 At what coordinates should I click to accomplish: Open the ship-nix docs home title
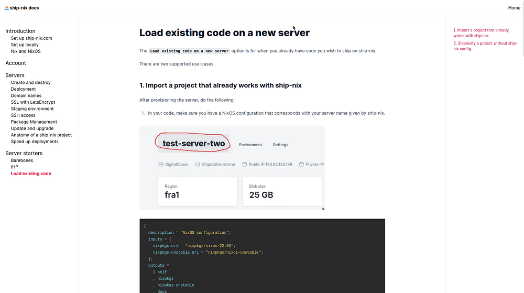click(24, 8)
